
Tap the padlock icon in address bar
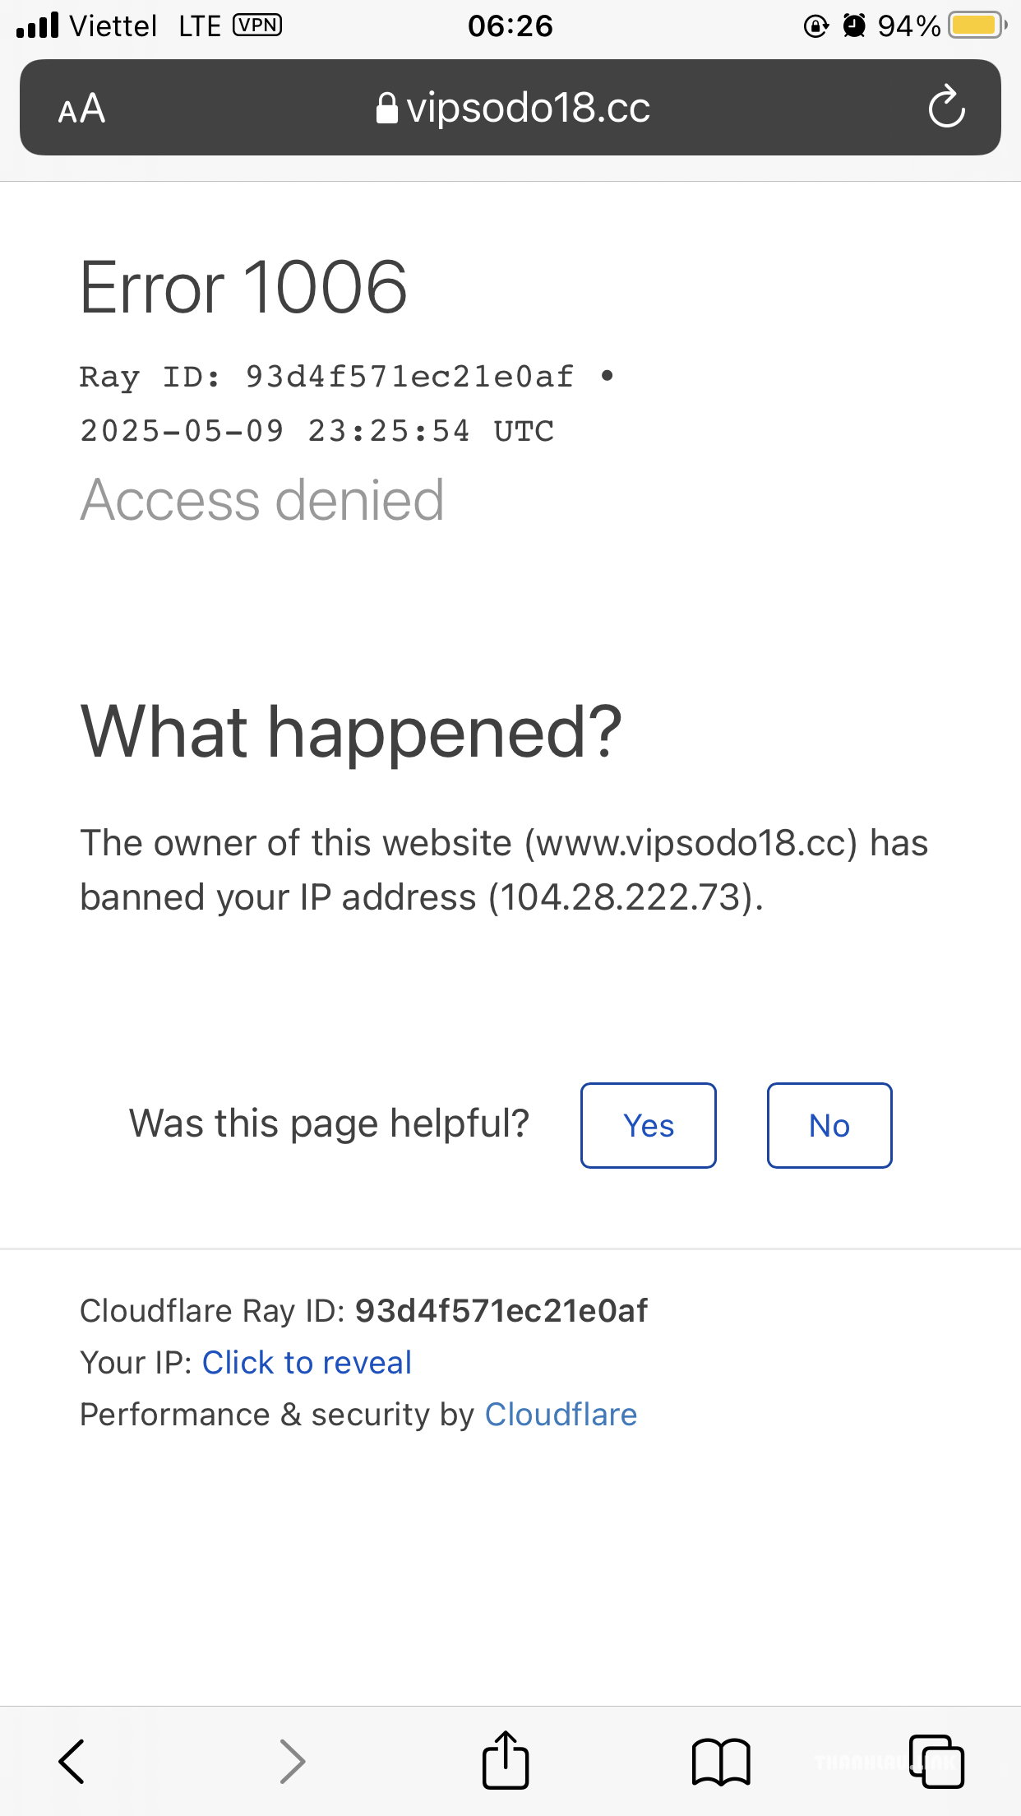click(x=386, y=108)
